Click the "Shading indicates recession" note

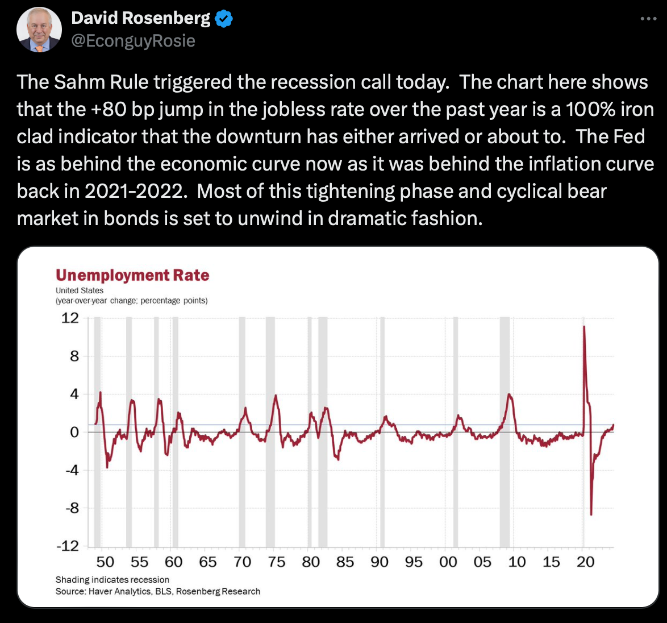pyautogui.click(x=112, y=580)
